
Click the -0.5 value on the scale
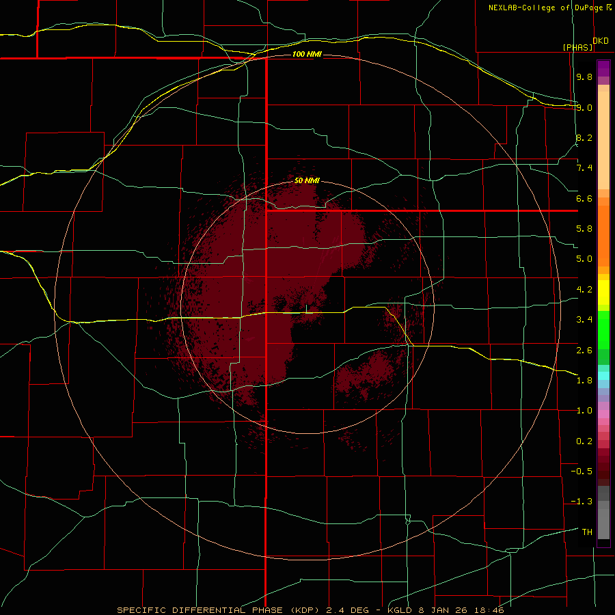582,471
